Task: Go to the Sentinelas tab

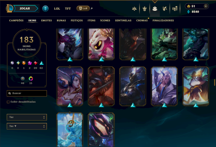Action: 123,21
